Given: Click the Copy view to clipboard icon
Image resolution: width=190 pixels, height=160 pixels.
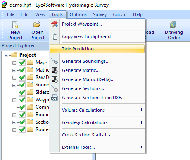Looking at the screenshot, I should [55, 36].
